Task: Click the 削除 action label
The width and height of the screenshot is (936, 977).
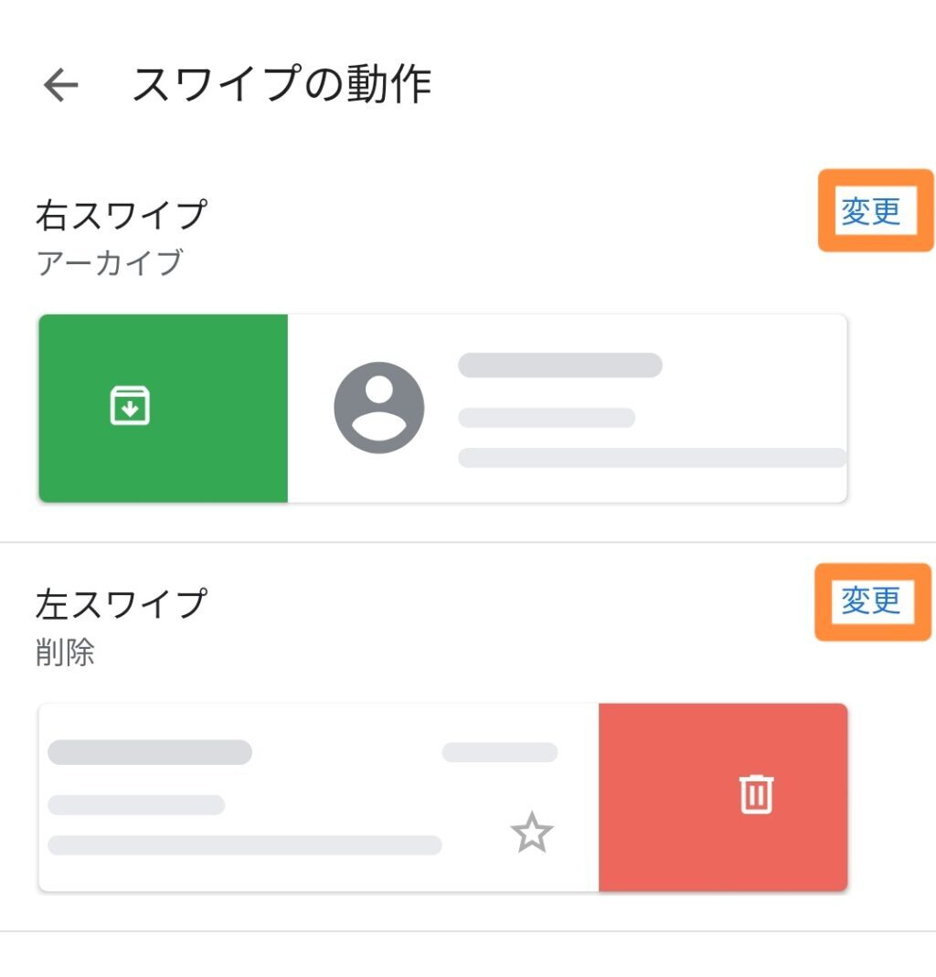Action: (x=65, y=653)
